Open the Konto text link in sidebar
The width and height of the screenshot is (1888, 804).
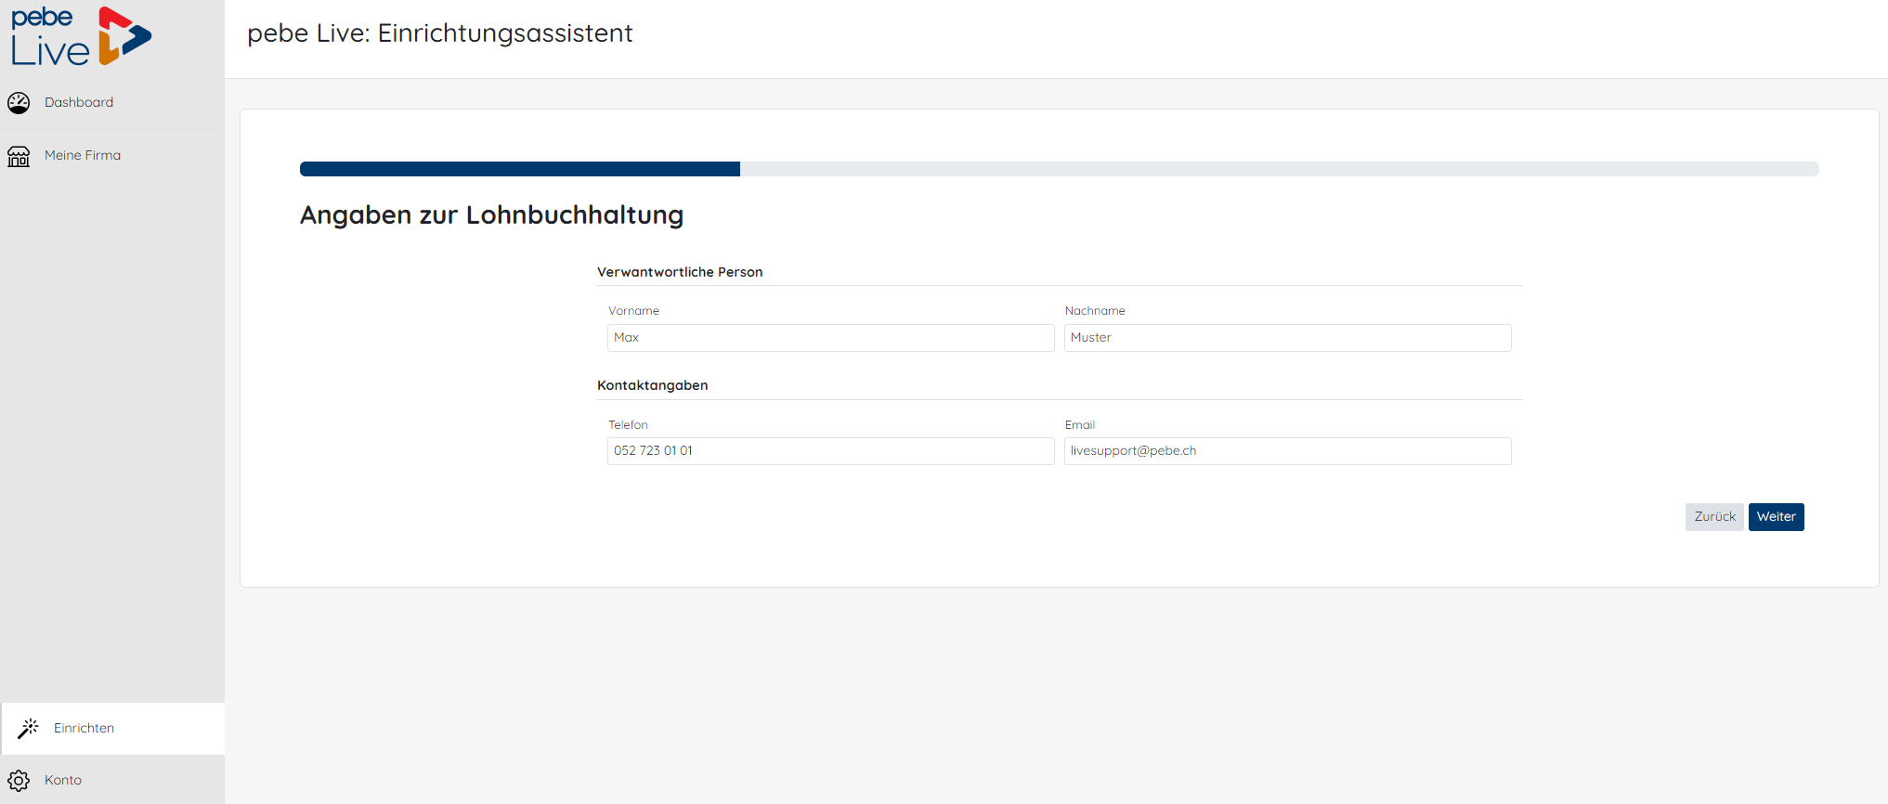(x=63, y=780)
